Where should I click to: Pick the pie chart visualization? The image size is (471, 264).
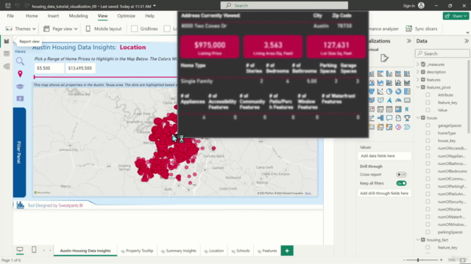tap(389, 91)
